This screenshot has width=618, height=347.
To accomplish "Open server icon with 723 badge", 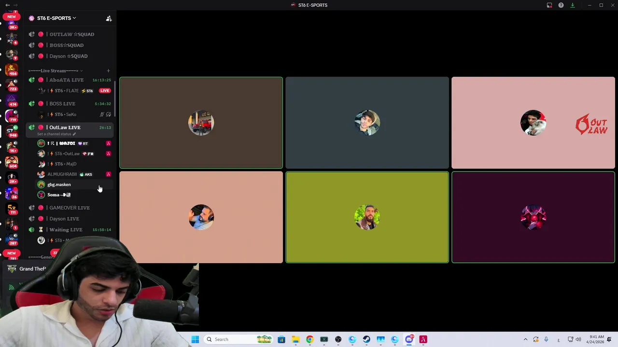I will coord(12,84).
